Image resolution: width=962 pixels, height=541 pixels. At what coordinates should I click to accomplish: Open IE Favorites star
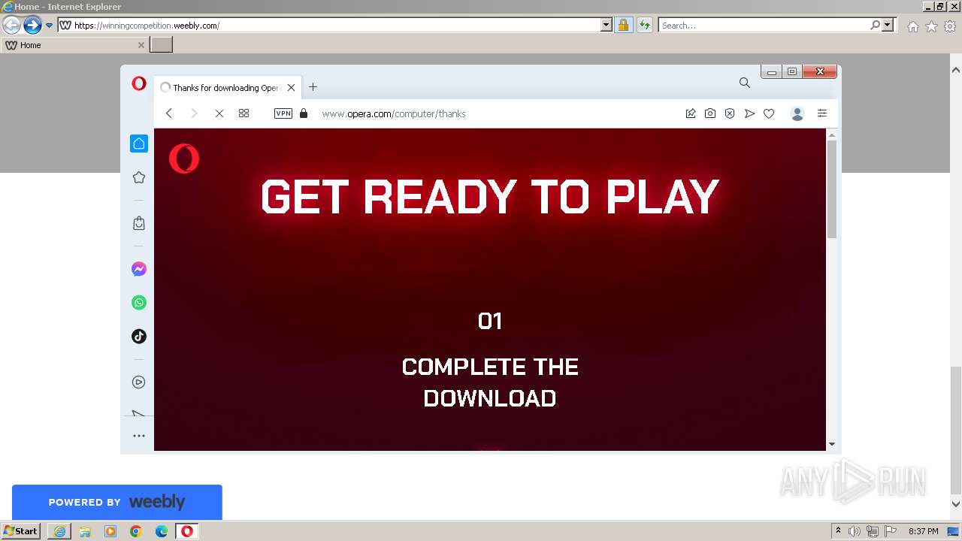[x=931, y=26]
